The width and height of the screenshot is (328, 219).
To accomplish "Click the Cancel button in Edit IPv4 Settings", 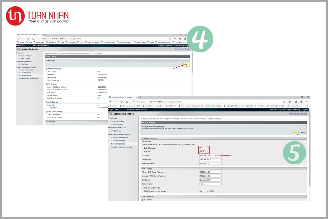I will click(302, 132).
